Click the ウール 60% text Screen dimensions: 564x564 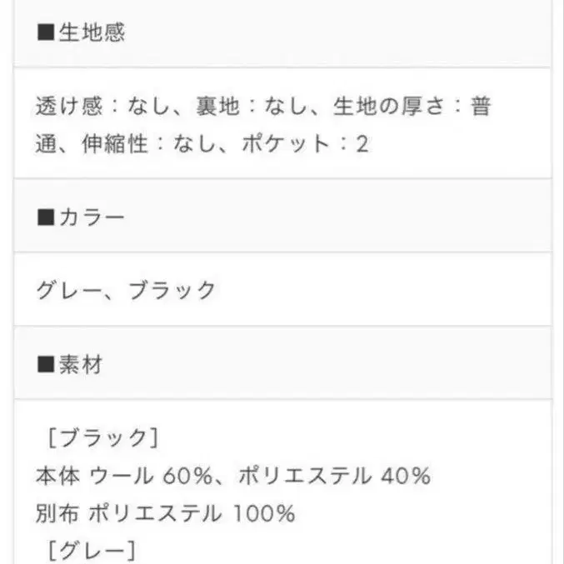(x=153, y=476)
